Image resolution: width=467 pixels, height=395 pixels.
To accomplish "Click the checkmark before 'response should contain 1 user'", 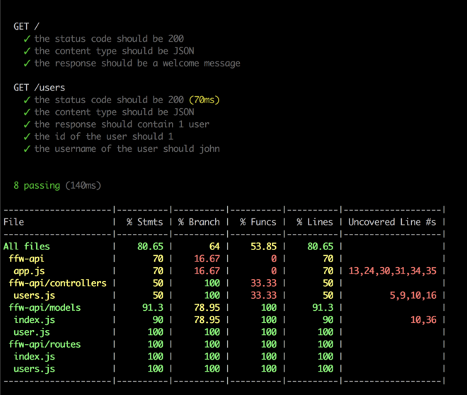I will [x=27, y=124].
